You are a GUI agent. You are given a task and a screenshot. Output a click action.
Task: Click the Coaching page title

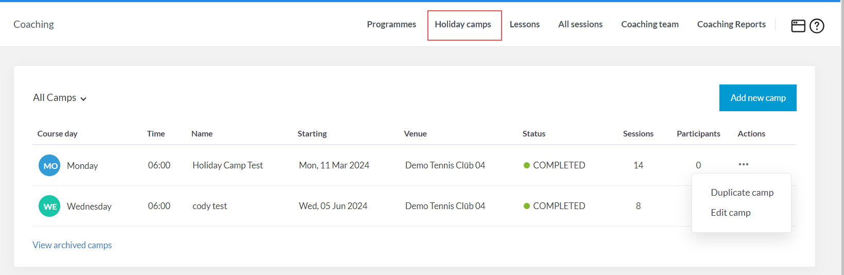[33, 24]
